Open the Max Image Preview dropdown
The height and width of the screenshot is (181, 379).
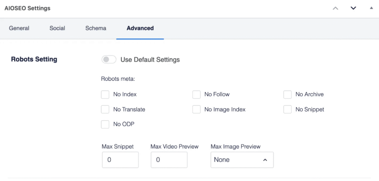click(242, 160)
